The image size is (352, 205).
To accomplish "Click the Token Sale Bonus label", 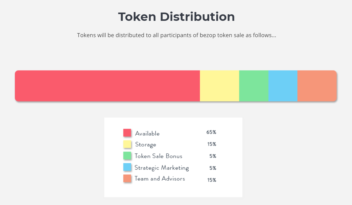I will pos(158,156).
